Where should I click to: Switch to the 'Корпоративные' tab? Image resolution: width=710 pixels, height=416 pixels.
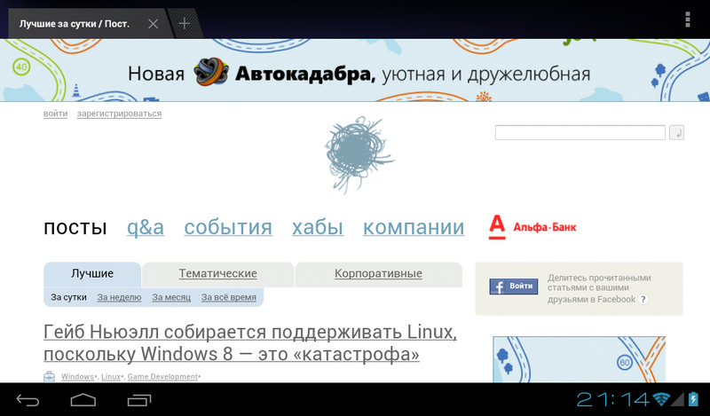pos(378,274)
